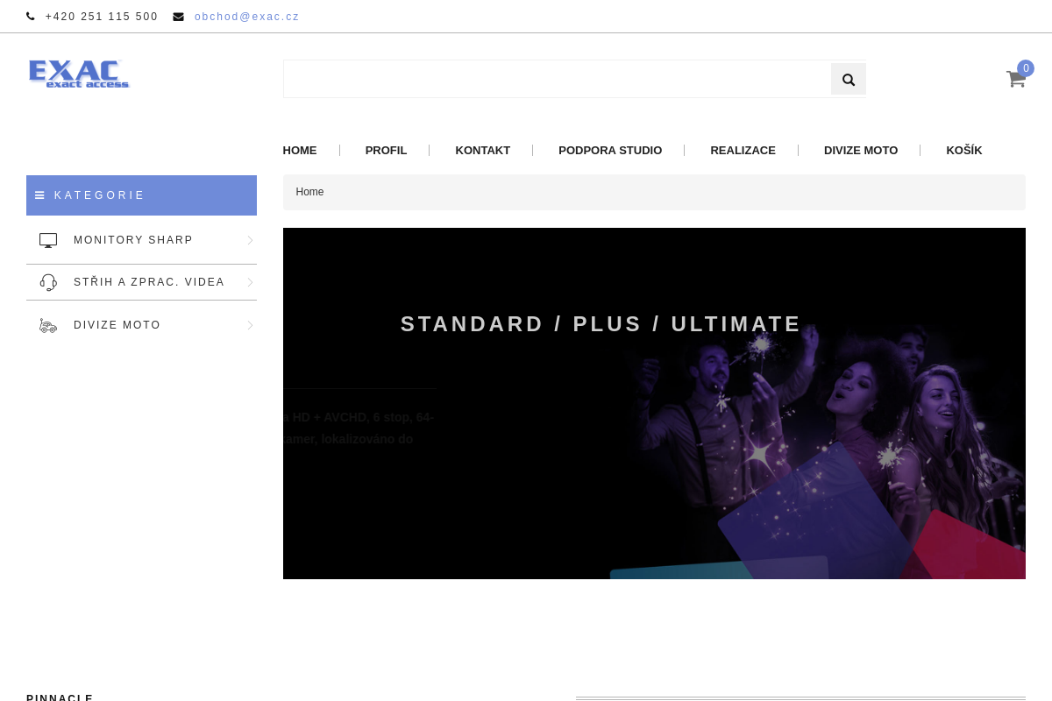The width and height of the screenshot is (1052, 701).
Task: Click the motorcycle icon beside Divize Moto
Action: pyautogui.click(x=48, y=325)
